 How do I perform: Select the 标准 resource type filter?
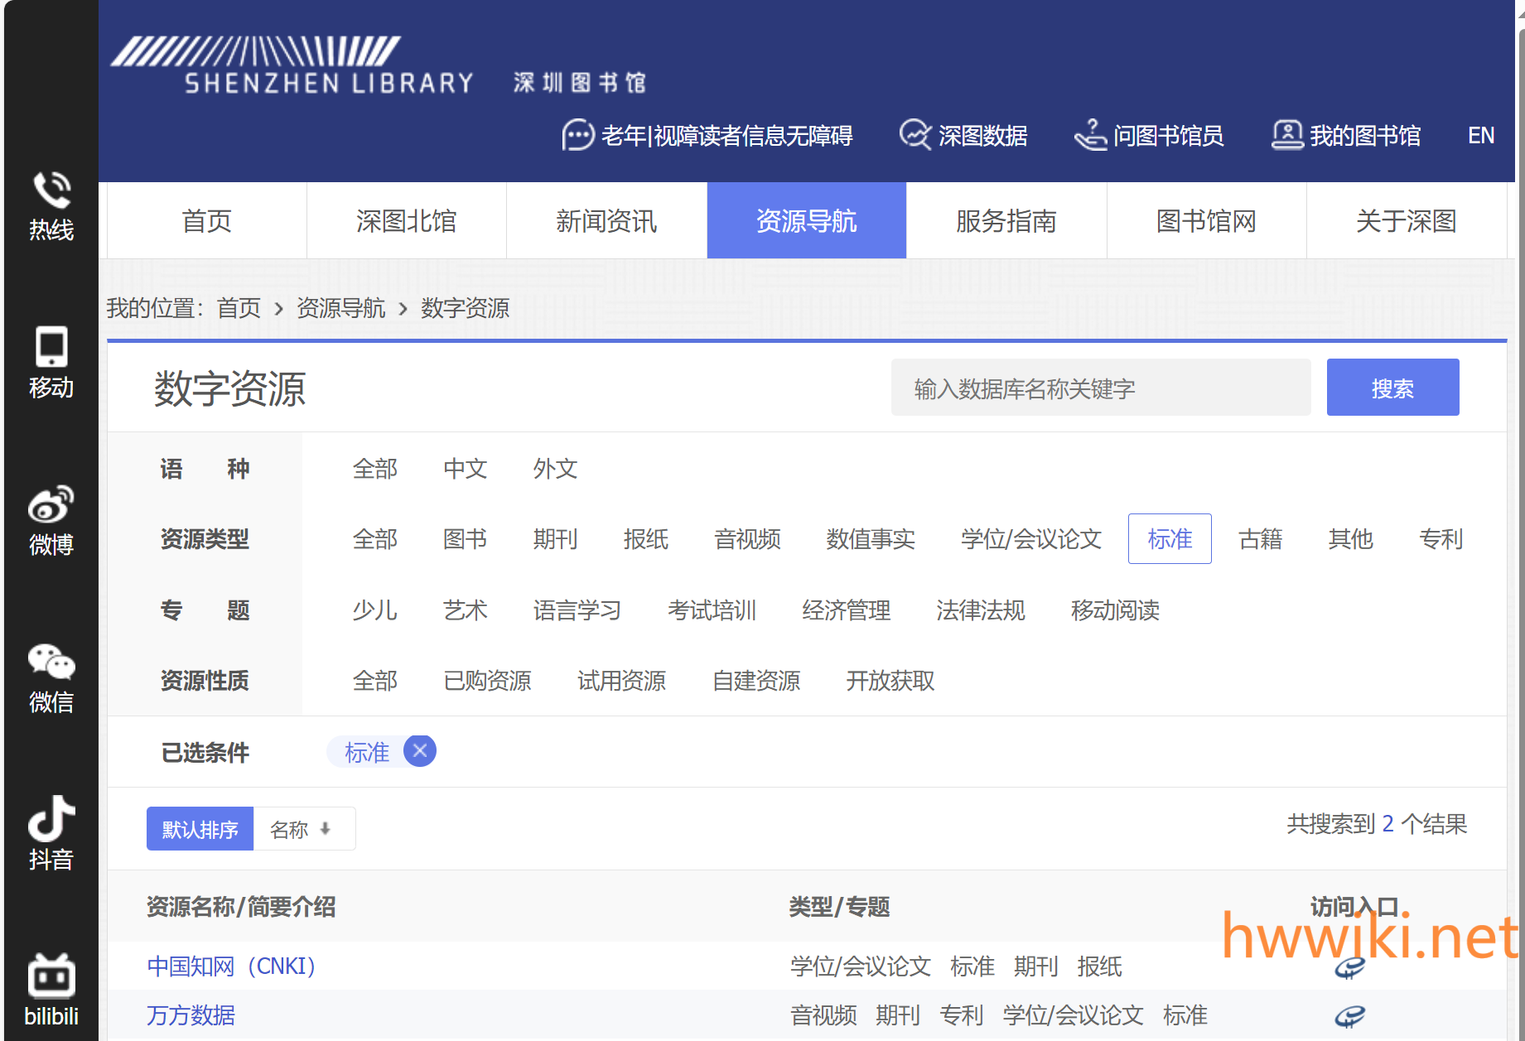1169,539
